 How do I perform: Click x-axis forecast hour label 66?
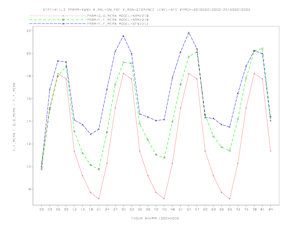[x=222, y=209]
